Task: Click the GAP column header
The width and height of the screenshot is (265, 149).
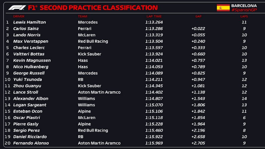Action: point(198,16)
